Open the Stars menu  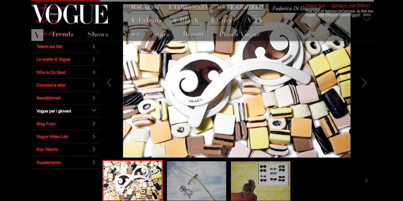click(161, 34)
